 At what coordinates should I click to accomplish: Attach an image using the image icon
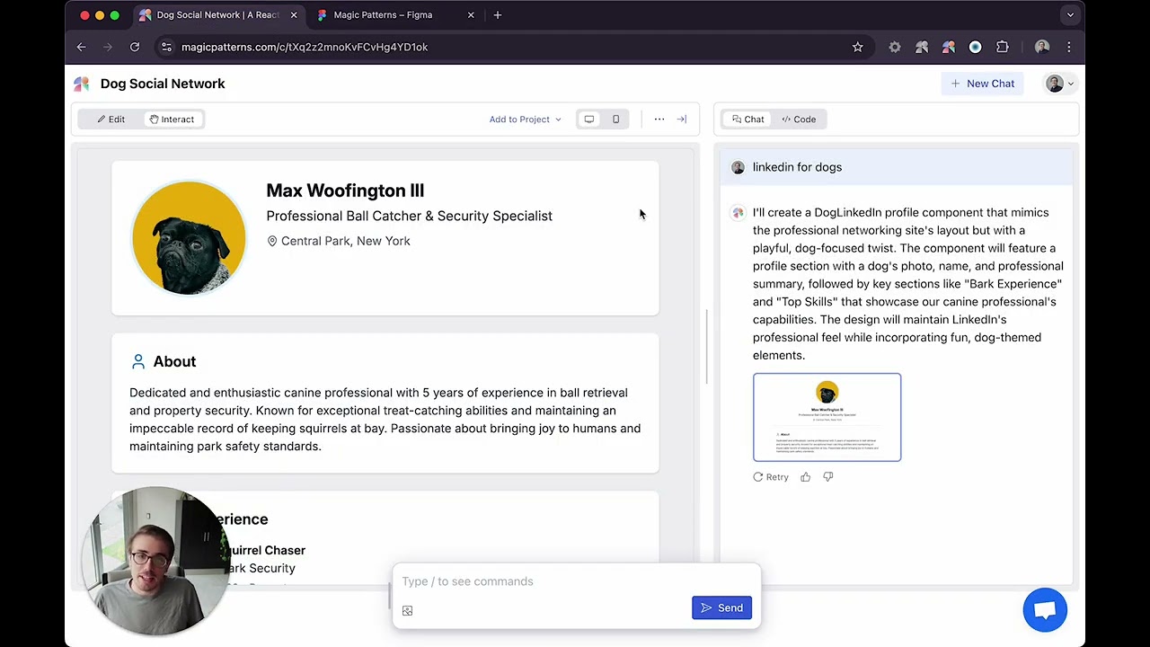pyautogui.click(x=407, y=611)
